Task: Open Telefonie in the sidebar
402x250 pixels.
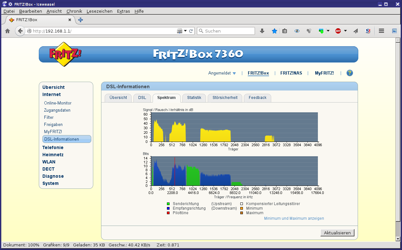Action: coord(53,147)
